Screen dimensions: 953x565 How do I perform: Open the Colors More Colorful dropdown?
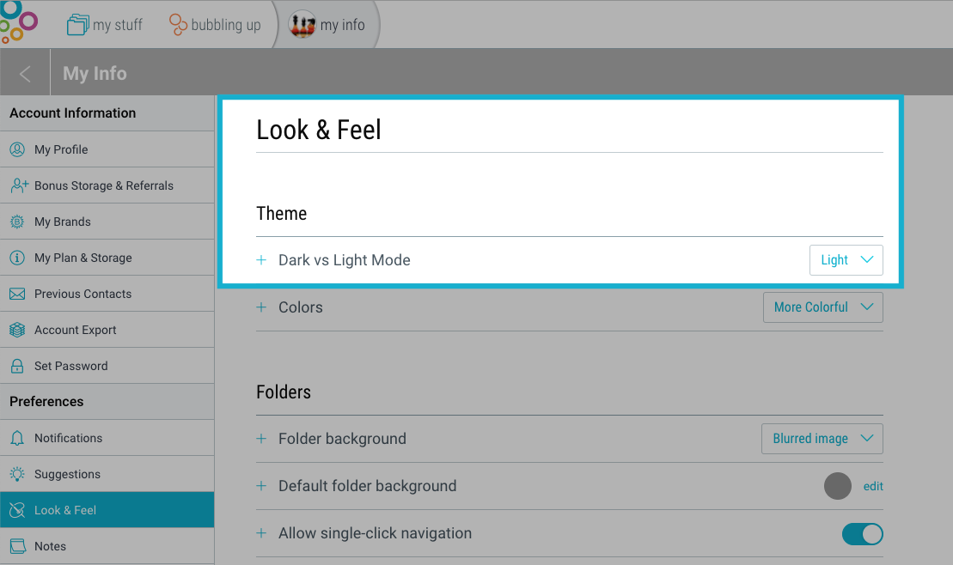pyautogui.click(x=822, y=307)
